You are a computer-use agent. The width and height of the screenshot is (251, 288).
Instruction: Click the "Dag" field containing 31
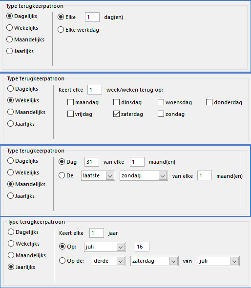tap(92, 162)
